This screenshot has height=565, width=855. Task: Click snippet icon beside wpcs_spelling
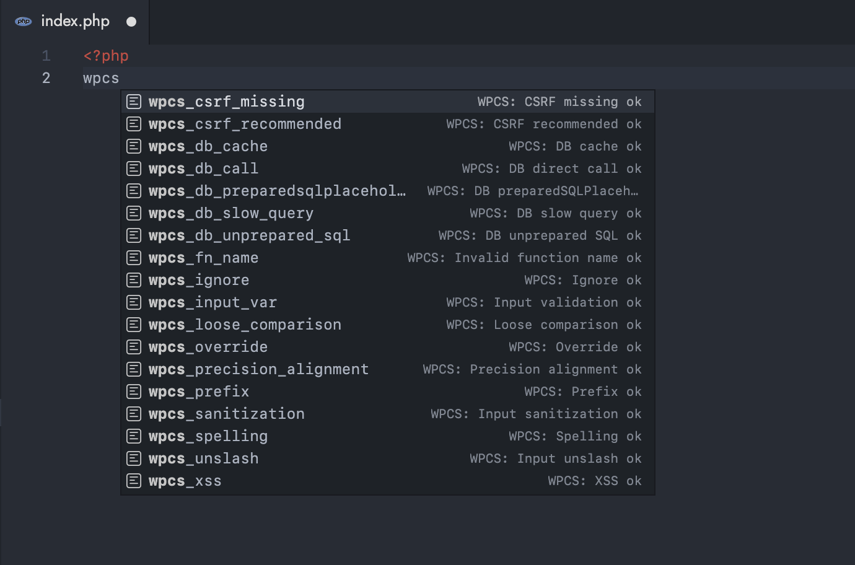134,436
